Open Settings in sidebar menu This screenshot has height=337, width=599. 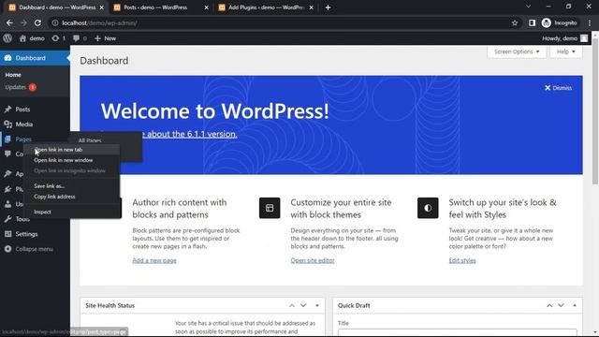pos(26,234)
